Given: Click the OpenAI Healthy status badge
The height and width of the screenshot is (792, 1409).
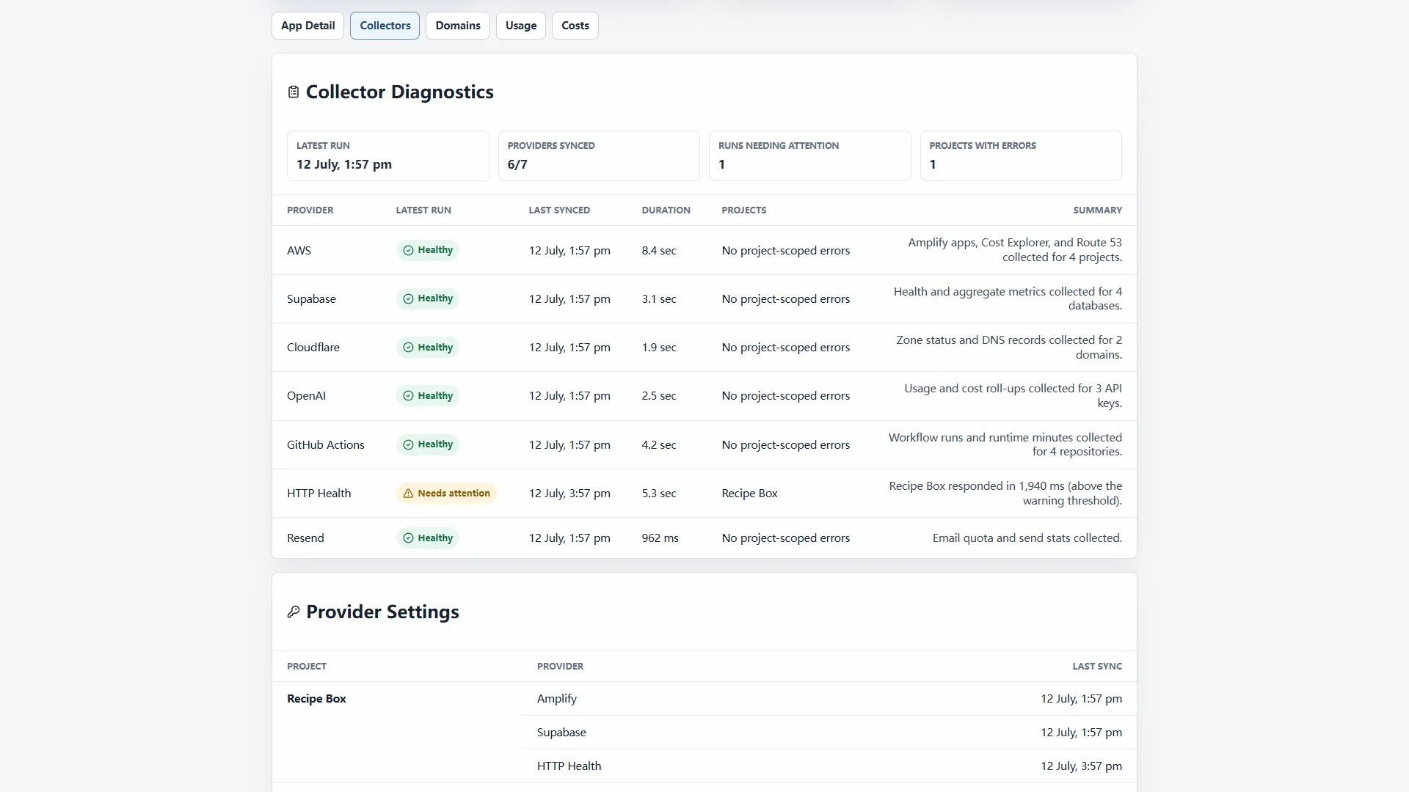Looking at the screenshot, I should tap(428, 396).
